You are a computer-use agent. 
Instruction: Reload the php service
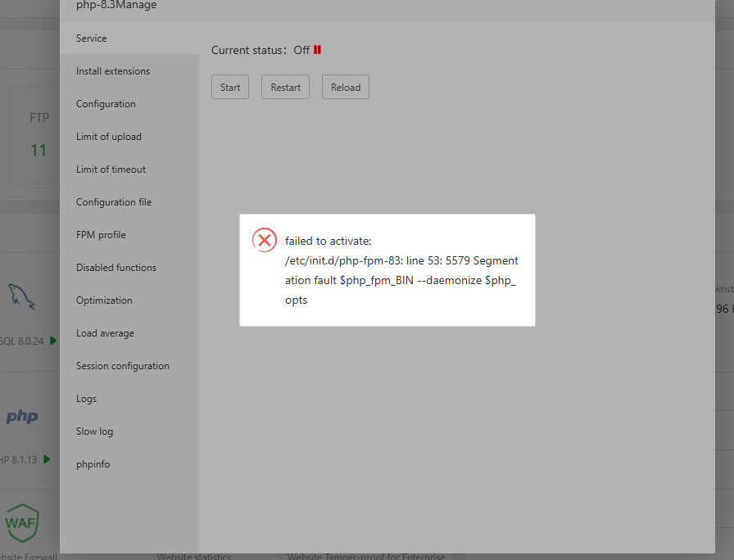point(346,87)
